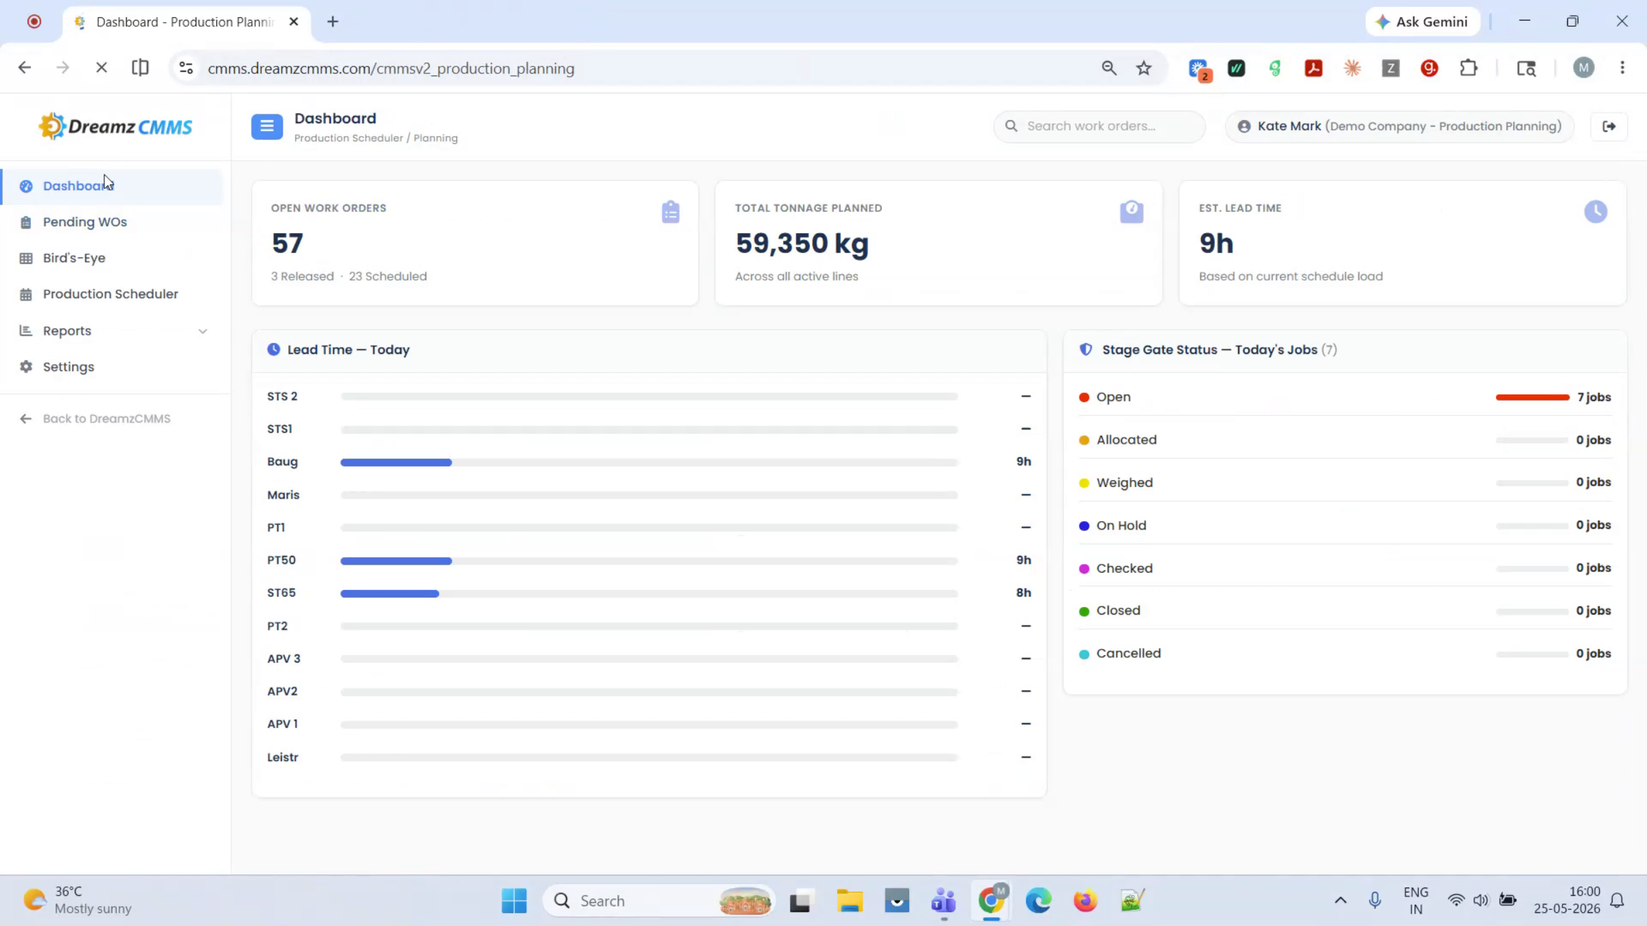Click the Kate Mark user profile button
Screen dimensions: 1647x926
pos(1399,126)
